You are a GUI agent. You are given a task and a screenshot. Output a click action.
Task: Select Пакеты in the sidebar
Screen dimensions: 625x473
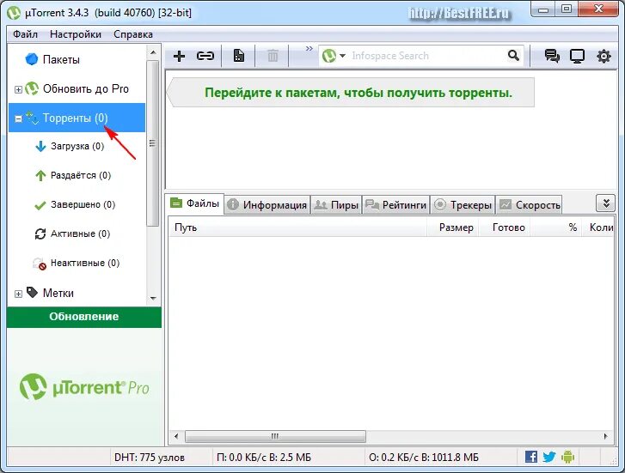point(61,60)
